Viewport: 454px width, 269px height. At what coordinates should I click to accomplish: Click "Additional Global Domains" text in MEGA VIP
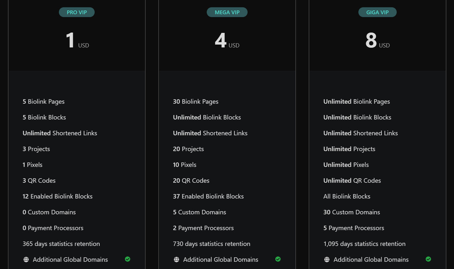coord(221,260)
